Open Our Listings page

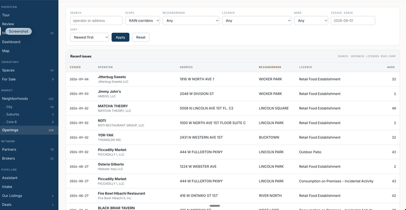12,196
